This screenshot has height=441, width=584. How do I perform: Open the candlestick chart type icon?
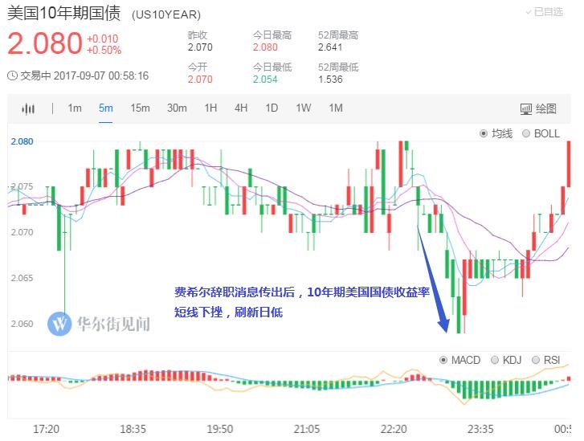click(x=28, y=108)
